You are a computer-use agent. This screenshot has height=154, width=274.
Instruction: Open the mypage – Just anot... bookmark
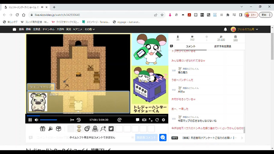pos(126,22)
